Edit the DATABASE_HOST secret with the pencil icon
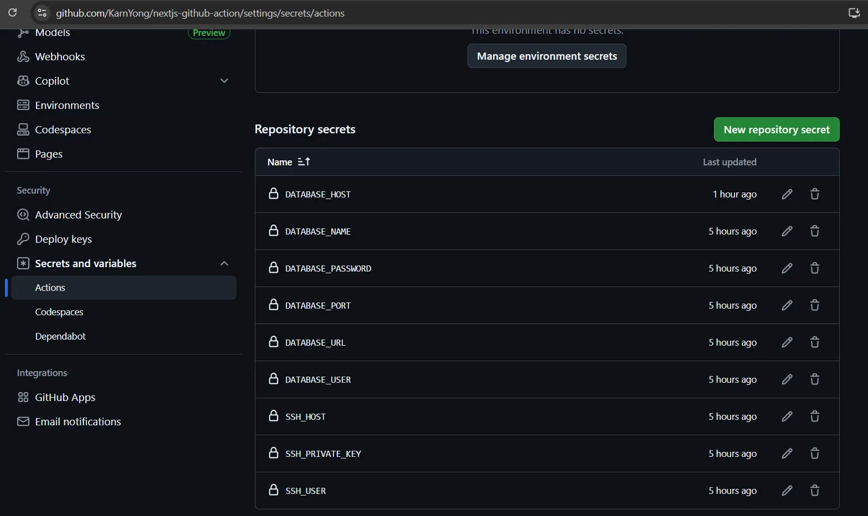The image size is (868, 516). (787, 194)
